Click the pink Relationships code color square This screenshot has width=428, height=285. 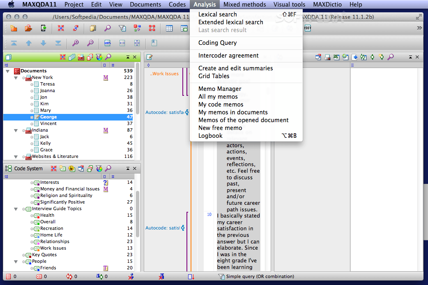(x=39, y=243)
